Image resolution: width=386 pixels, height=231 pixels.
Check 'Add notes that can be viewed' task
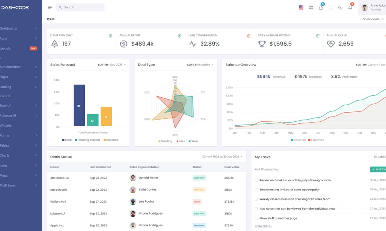pos(256,209)
